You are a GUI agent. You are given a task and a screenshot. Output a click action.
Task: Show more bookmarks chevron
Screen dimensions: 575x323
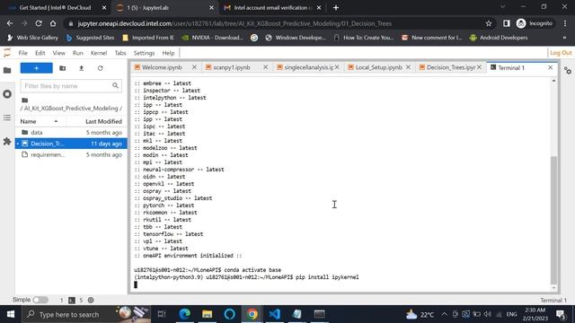click(x=564, y=38)
